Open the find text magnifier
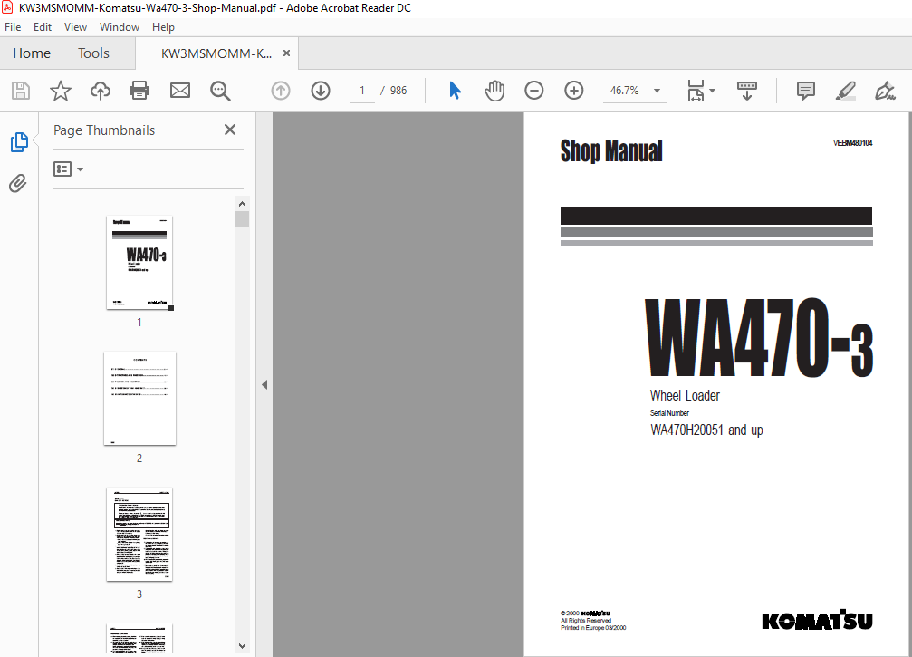The width and height of the screenshot is (912, 657). 220,91
